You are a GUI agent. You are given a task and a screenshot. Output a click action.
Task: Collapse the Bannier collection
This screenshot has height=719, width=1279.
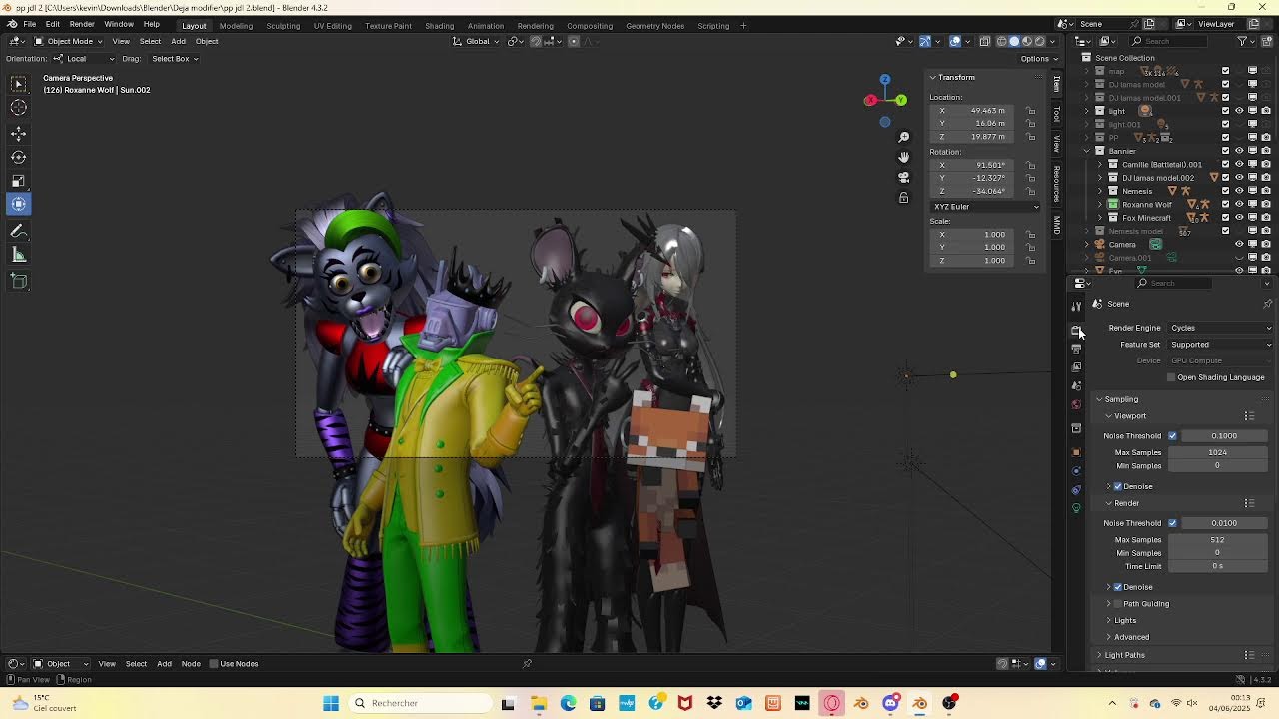point(1087,151)
